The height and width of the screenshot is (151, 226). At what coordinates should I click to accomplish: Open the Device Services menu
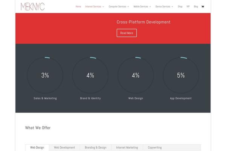[x=163, y=6]
